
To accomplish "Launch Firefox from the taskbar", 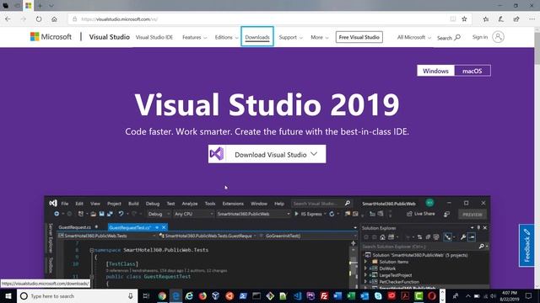I will point(202,295).
